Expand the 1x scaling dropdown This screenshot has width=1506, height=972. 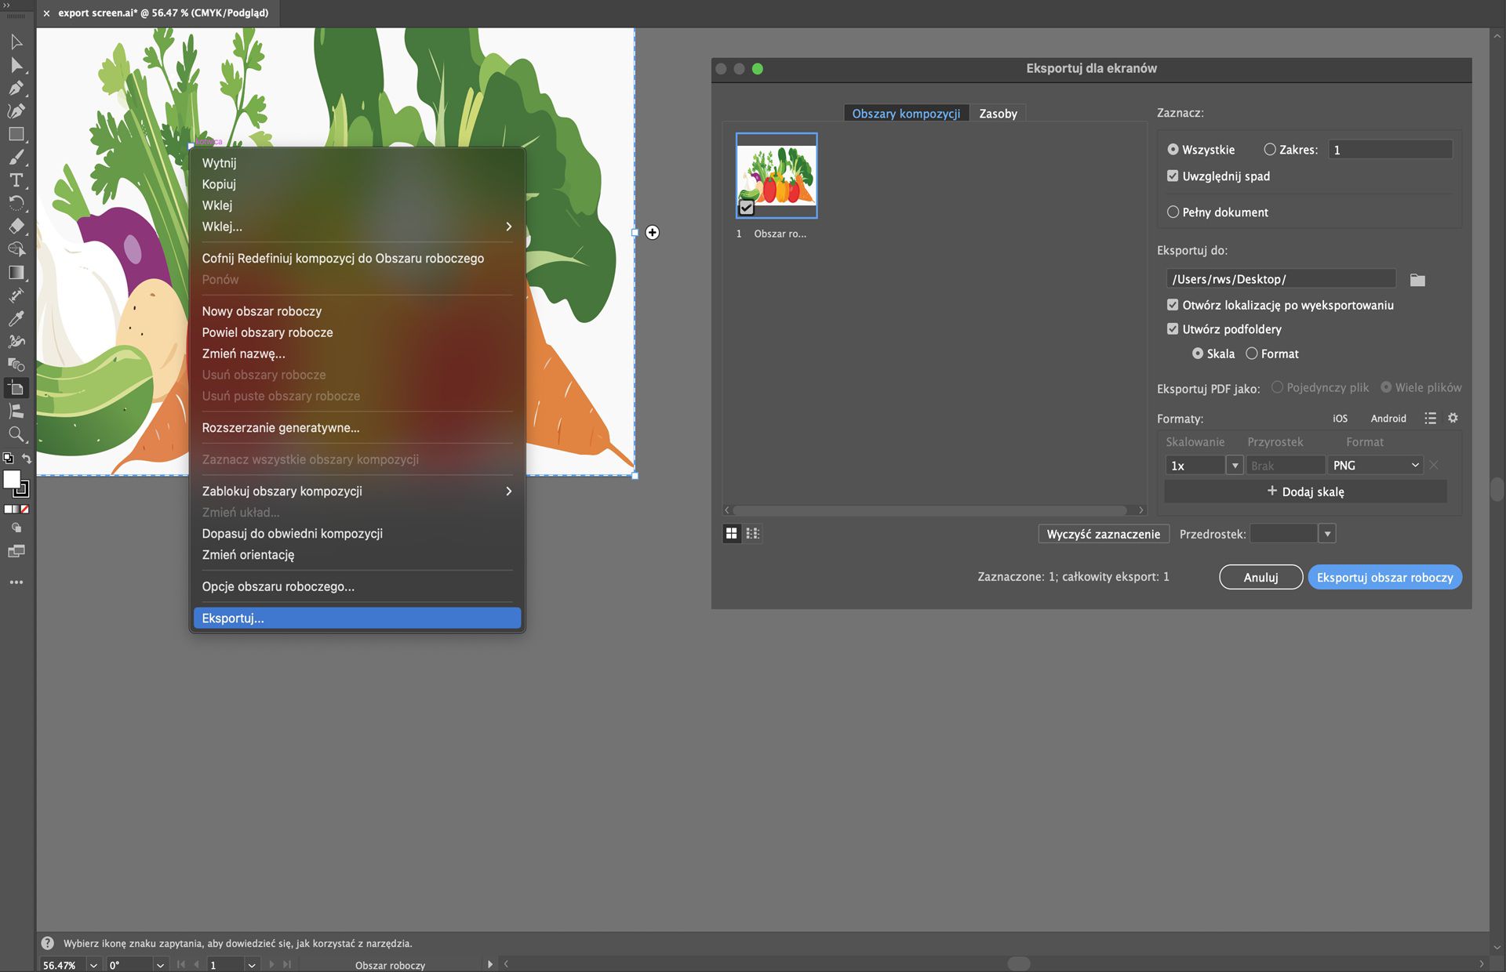pos(1235,465)
